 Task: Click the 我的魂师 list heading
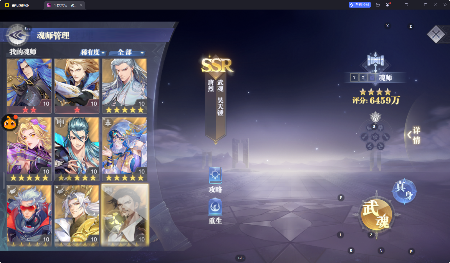pos(23,52)
